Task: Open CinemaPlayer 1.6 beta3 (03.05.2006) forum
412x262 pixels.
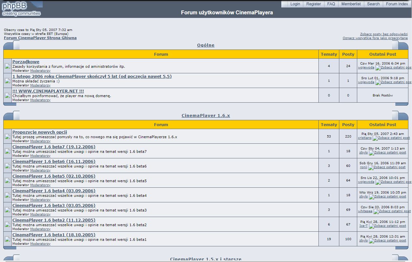Action: pos(54,205)
